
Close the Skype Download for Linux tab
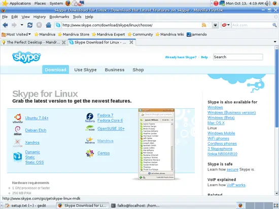pos(131,43)
